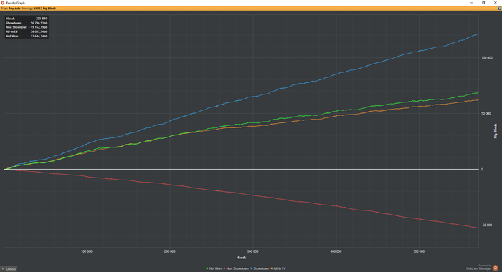Click the Hand 255 840 tooltip row
Viewport: 502px width, 272px height.
27,19
